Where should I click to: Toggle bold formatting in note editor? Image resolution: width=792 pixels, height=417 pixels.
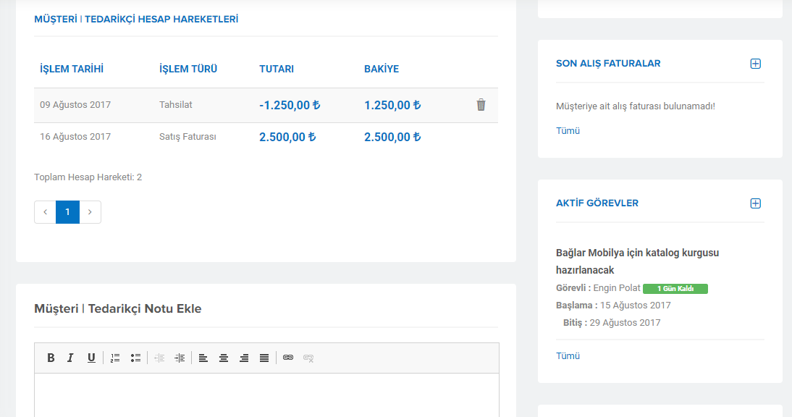51,358
